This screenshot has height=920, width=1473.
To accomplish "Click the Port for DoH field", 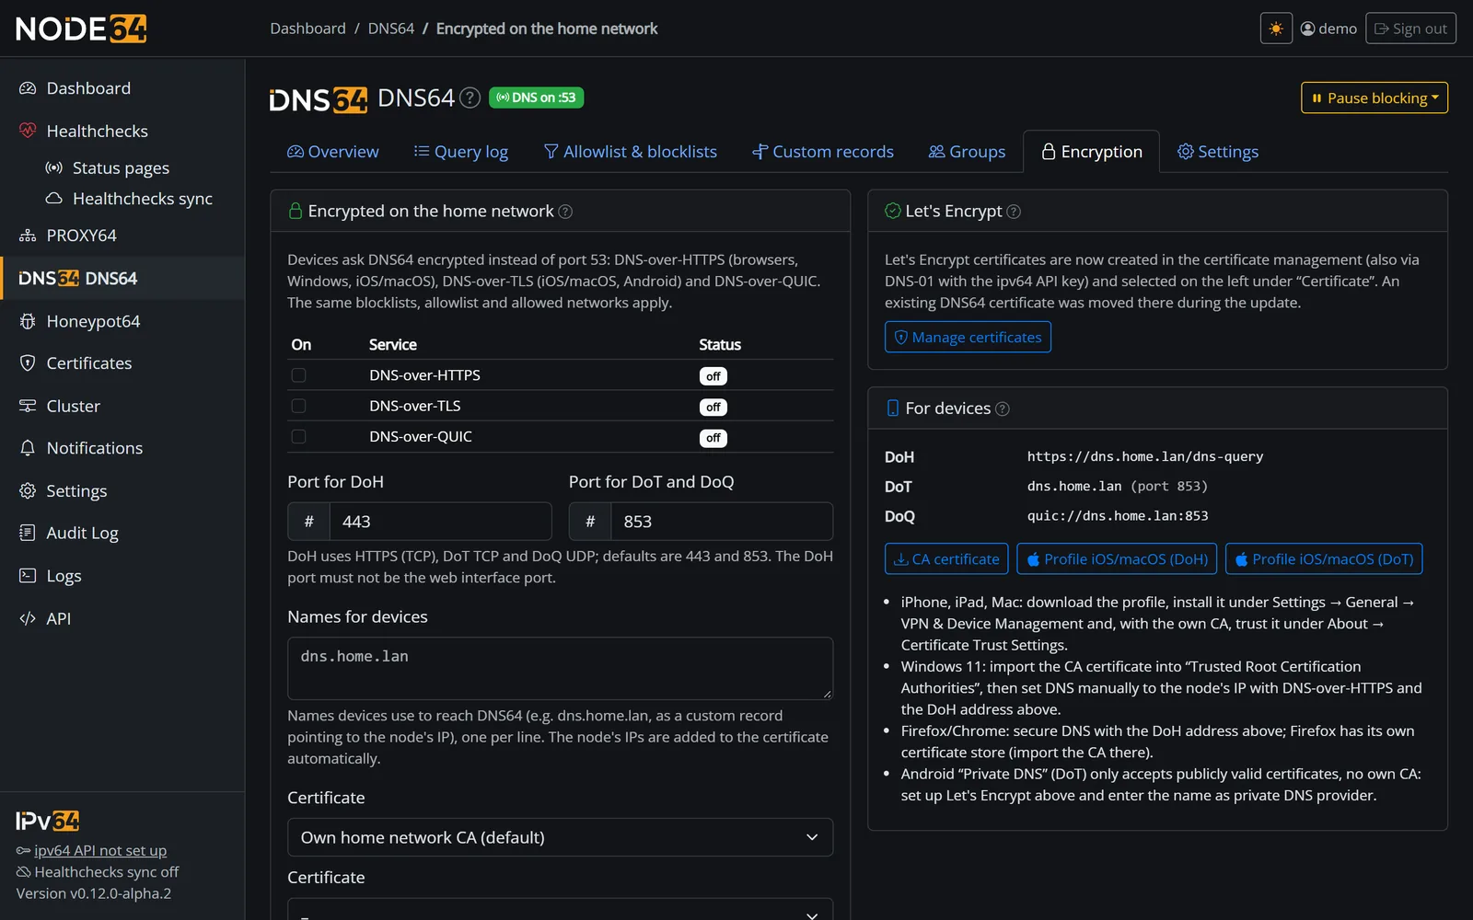I will click(440, 522).
